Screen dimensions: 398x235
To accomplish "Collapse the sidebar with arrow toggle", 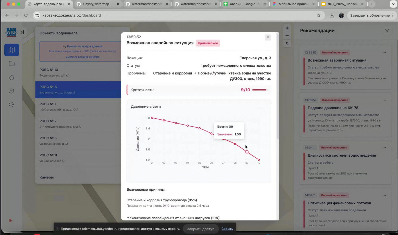I will pos(22,32).
